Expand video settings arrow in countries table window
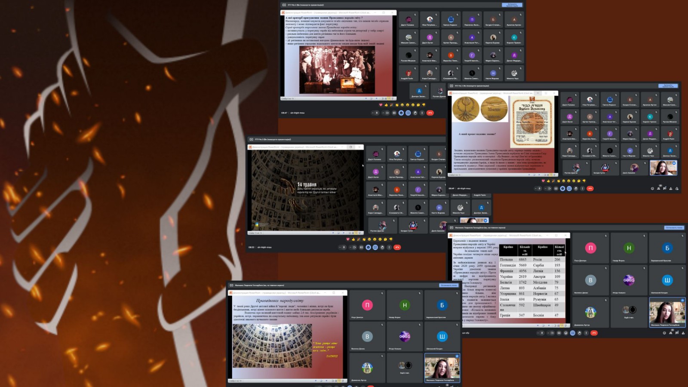688x387 pixels. [x=548, y=333]
